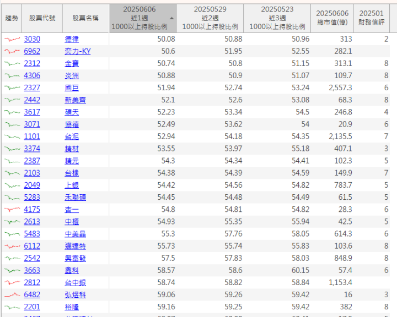
Task: Open the trend chart for stock 3071
Action: click(12, 124)
